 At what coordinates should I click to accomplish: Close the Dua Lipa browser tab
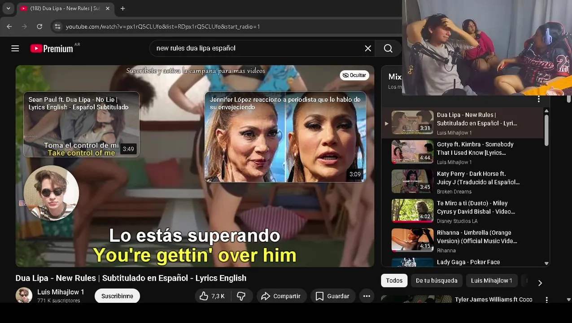(x=108, y=9)
